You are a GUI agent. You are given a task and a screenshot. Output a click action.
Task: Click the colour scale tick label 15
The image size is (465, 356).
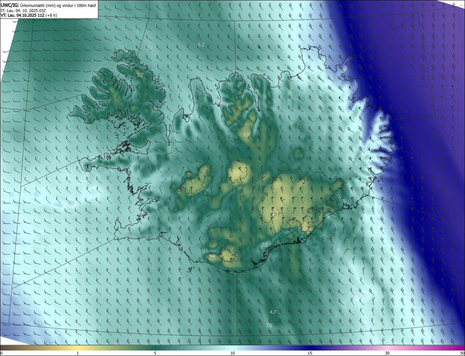pyautogui.click(x=310, y=353)
